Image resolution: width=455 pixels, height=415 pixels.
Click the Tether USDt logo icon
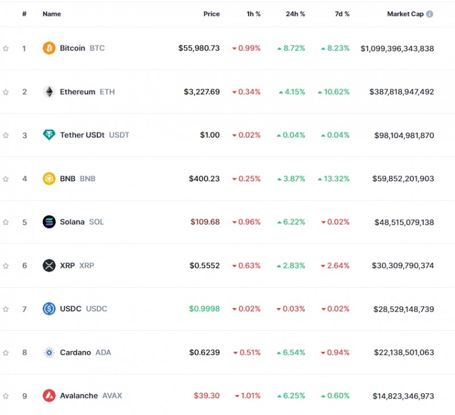49,135
